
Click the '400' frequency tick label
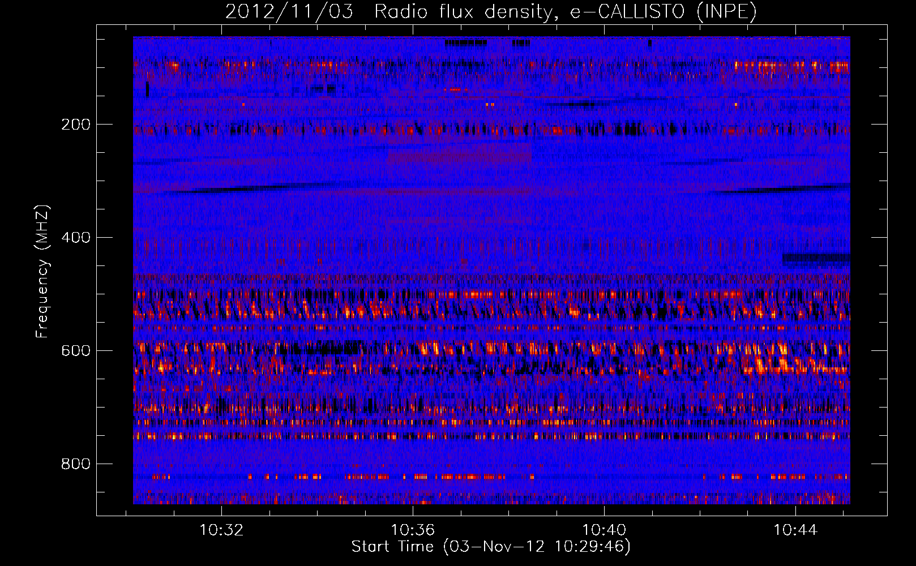coord(76,238)
